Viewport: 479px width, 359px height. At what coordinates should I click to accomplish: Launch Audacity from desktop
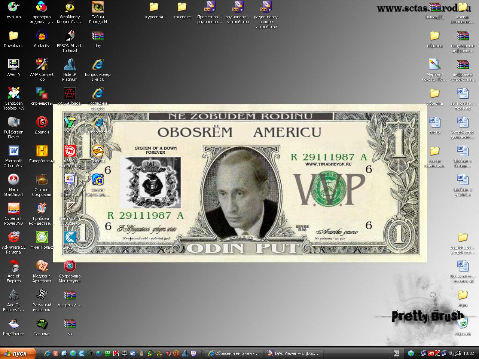[42, 39]
